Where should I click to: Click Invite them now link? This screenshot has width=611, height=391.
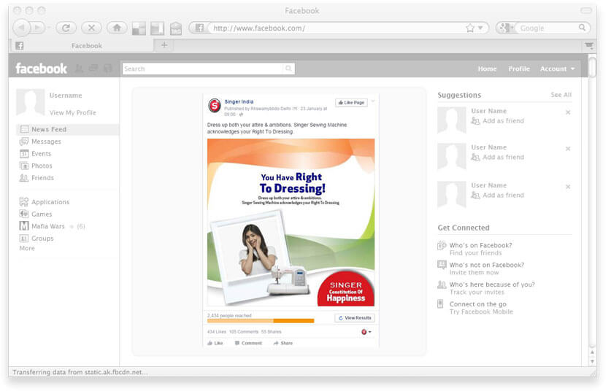(x=474, y=272)
